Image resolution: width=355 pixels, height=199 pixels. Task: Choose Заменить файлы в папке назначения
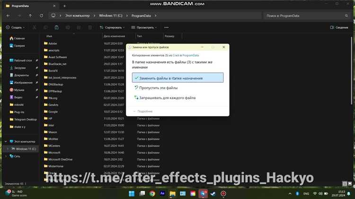pos(177,78)
